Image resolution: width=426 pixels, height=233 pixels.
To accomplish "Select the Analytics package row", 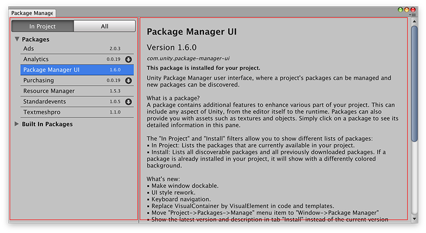I will pos(77,59).
